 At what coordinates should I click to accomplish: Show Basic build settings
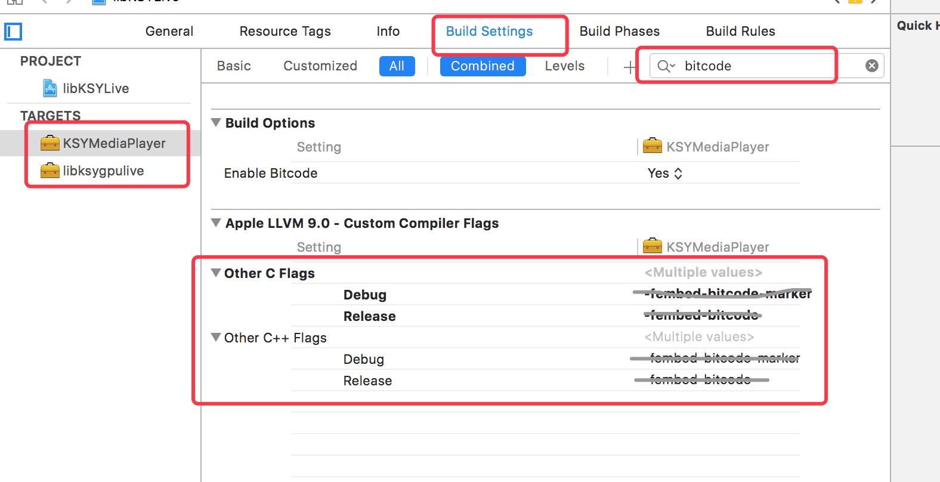[234, 66]
